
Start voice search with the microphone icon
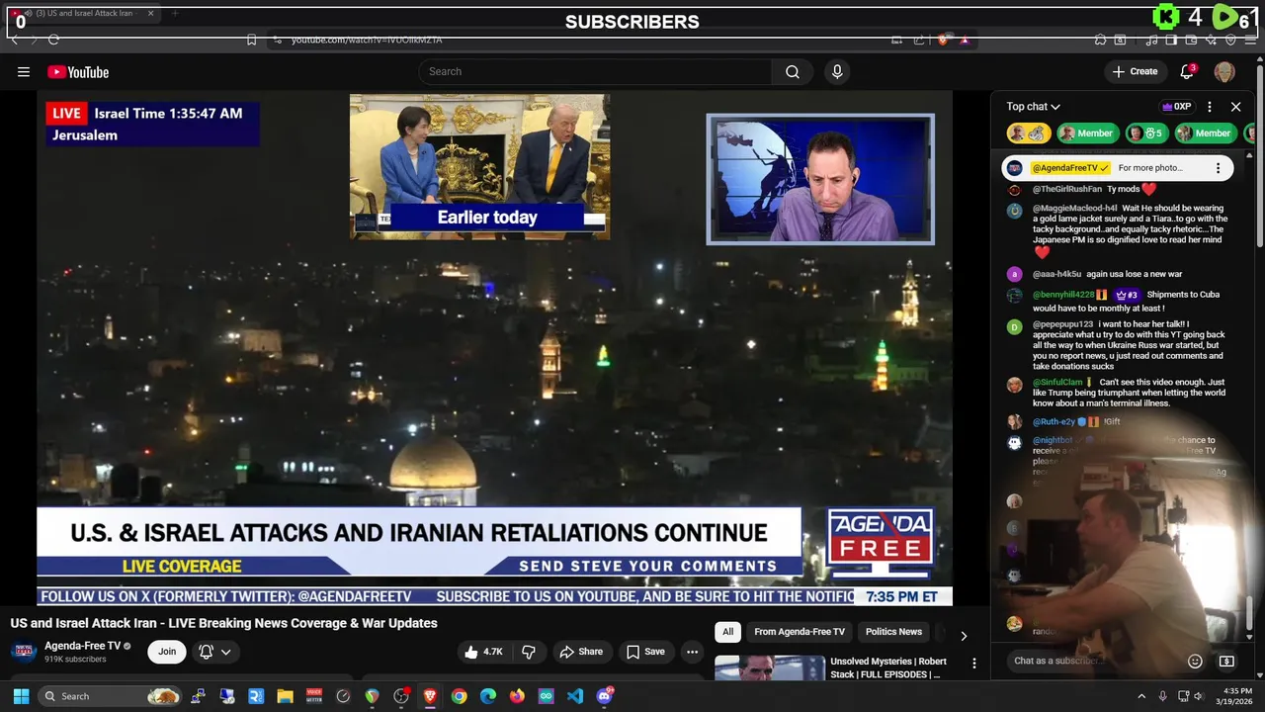837,71
